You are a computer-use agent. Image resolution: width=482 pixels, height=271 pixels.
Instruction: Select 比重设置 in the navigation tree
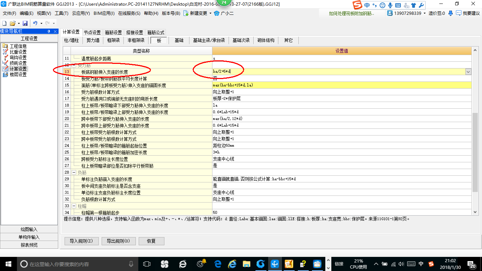pos(18,52)
